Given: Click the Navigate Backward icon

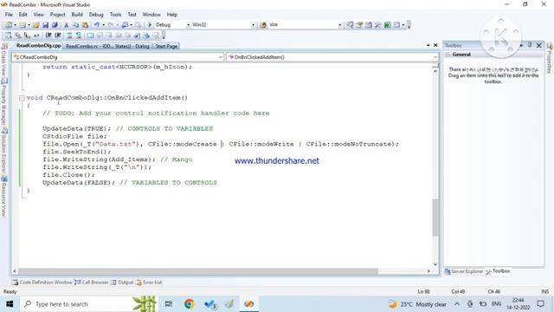Looking at the screenshot, I should (x=125, y=25).
